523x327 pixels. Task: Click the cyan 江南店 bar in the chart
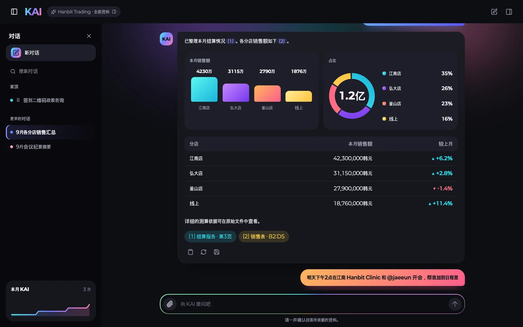(x=204, y=89)
